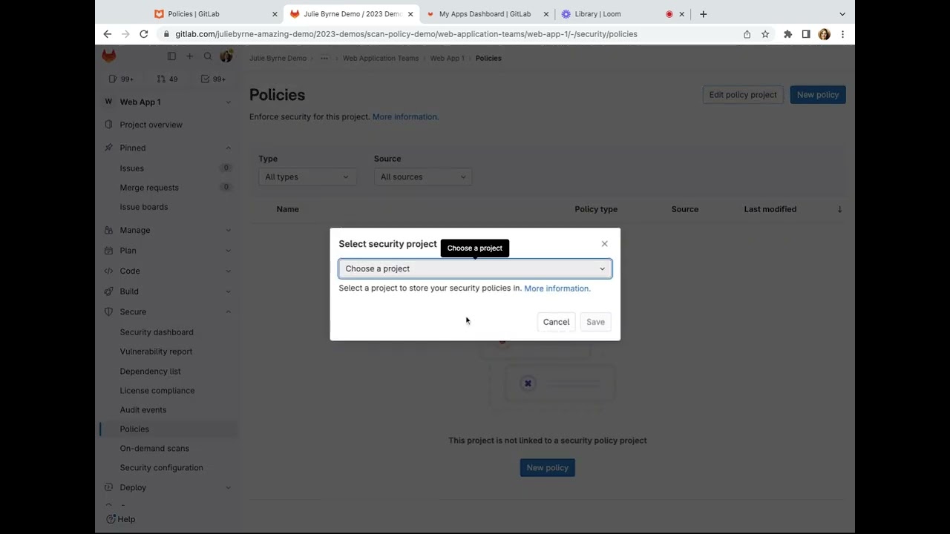Click the create new plus icon
The width and height of the screenshot is (950, 534).
190,56
